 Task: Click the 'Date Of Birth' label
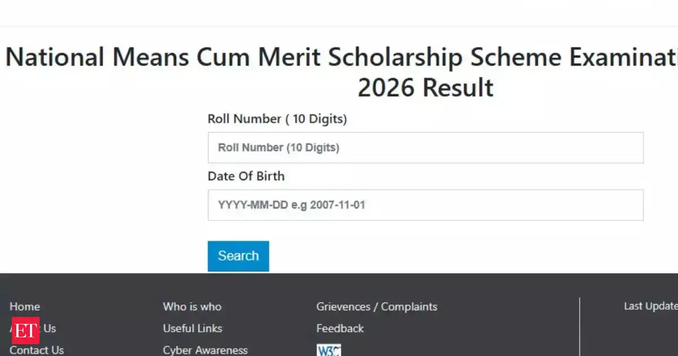point(246,176)
